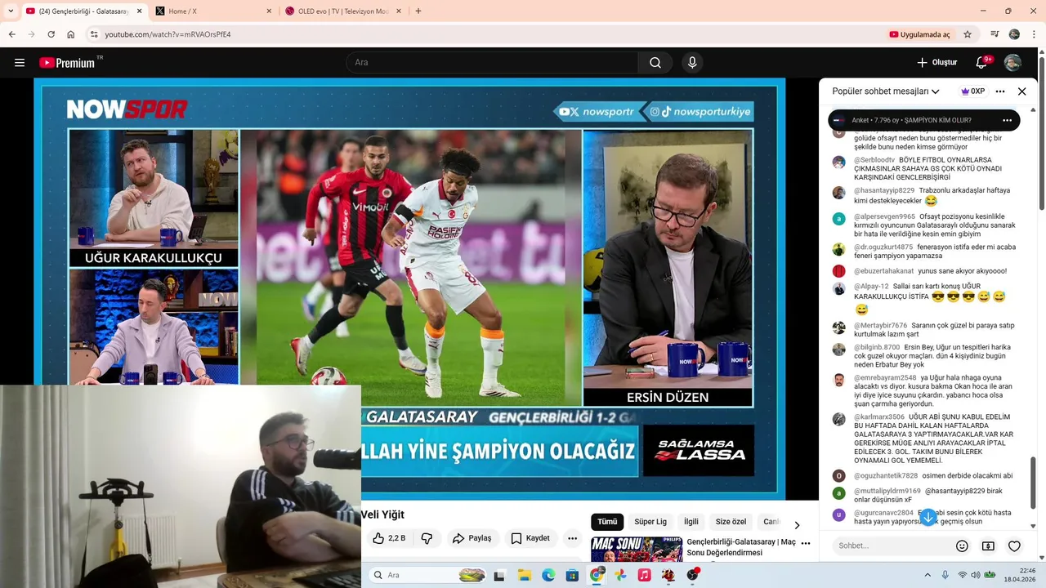This screenshot has width=1046, height=588.
Task: Open Gençlerbirliği-Galatasaray Maç Sonu Değerlendirmesi title
Action: (741, 547)
